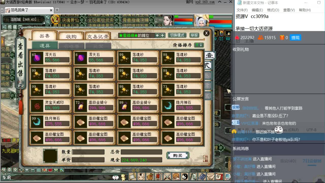This screenshot has height=183, width=325.
Task: Click the 全区高收低卖 stall sign
Action: pyautogui.click(x=101, y=20)
